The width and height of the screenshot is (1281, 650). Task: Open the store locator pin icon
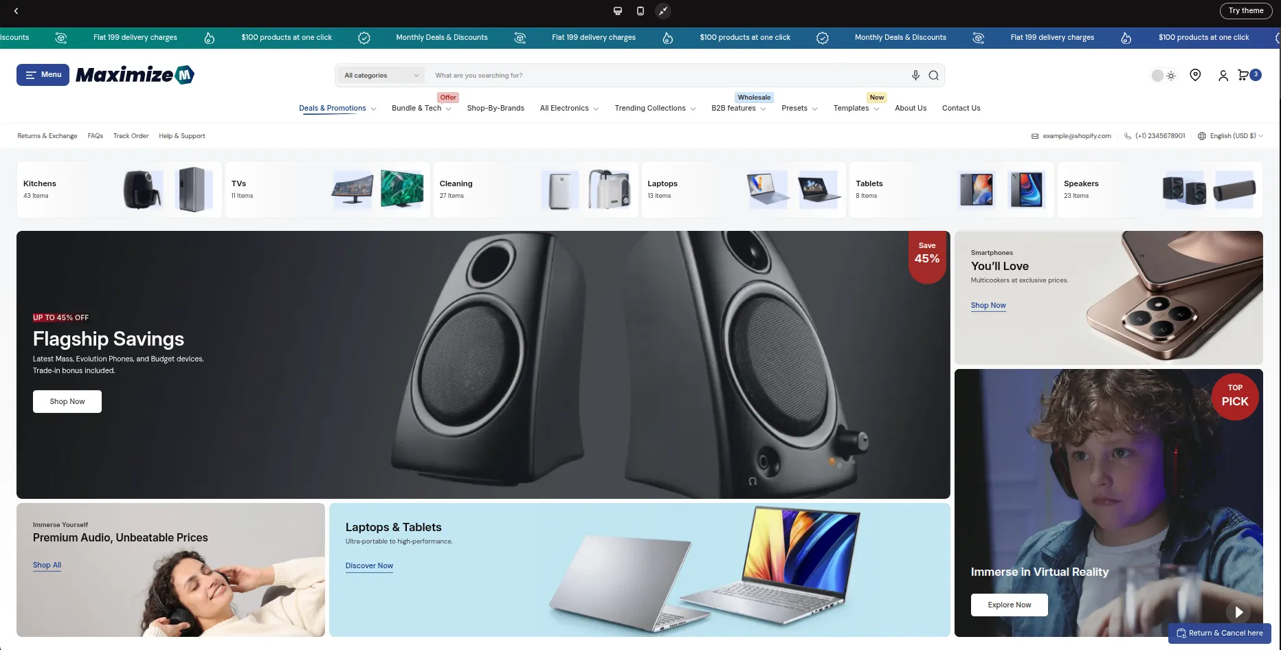coord(1195,75)
